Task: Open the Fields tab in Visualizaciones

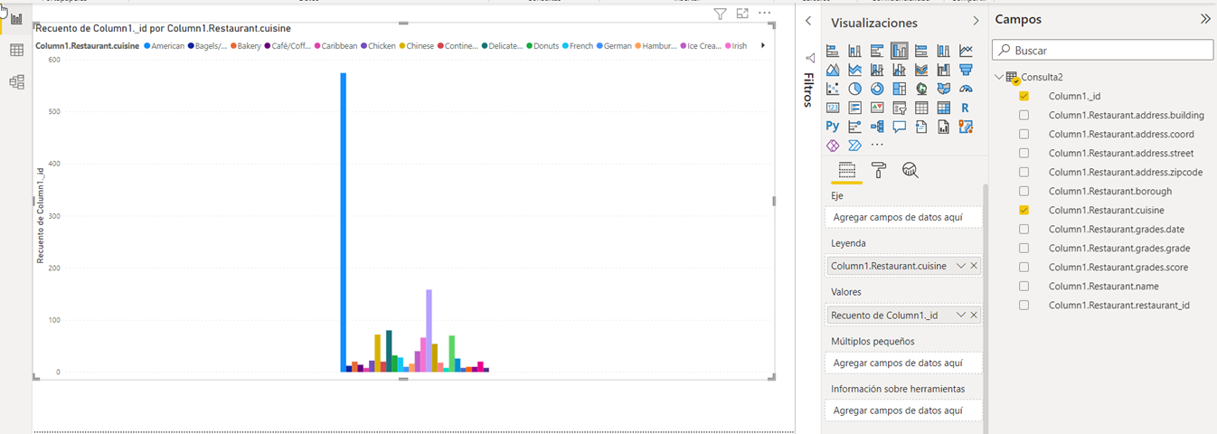Action: click(x=846, y=170)
